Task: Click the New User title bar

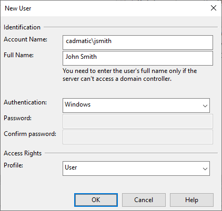Action: tap(105, 8)
